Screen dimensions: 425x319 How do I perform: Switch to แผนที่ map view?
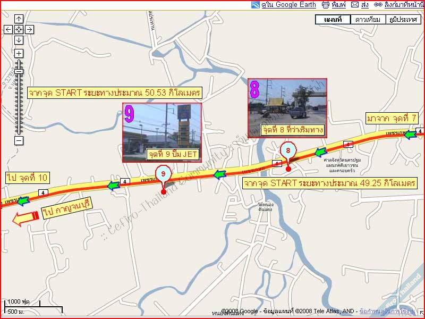tap(333, 20)
